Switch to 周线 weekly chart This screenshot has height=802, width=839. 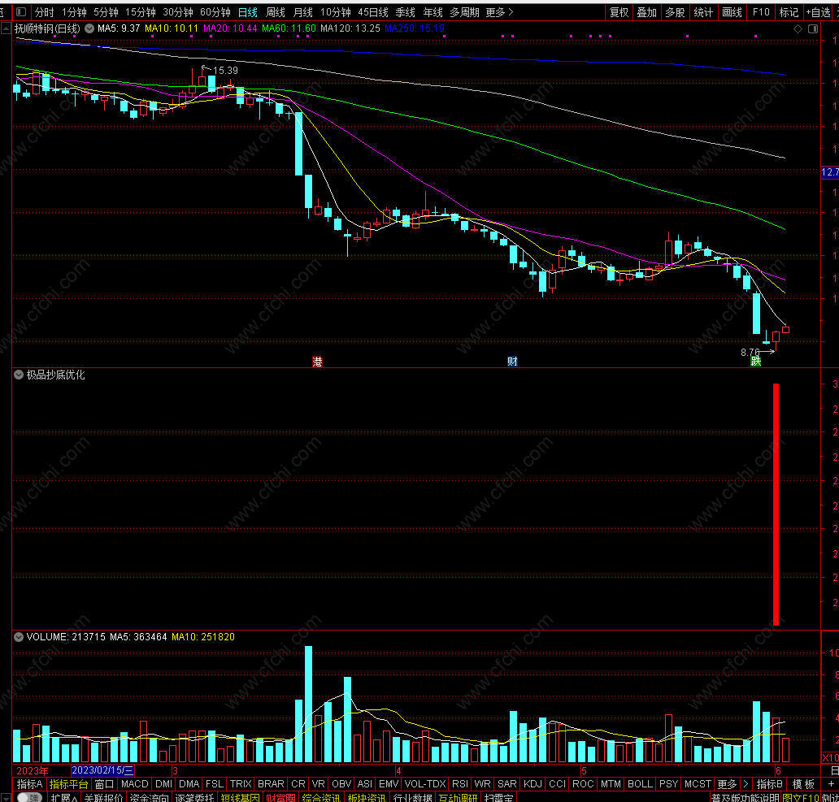pyautogui.click(x=276, y=11)
